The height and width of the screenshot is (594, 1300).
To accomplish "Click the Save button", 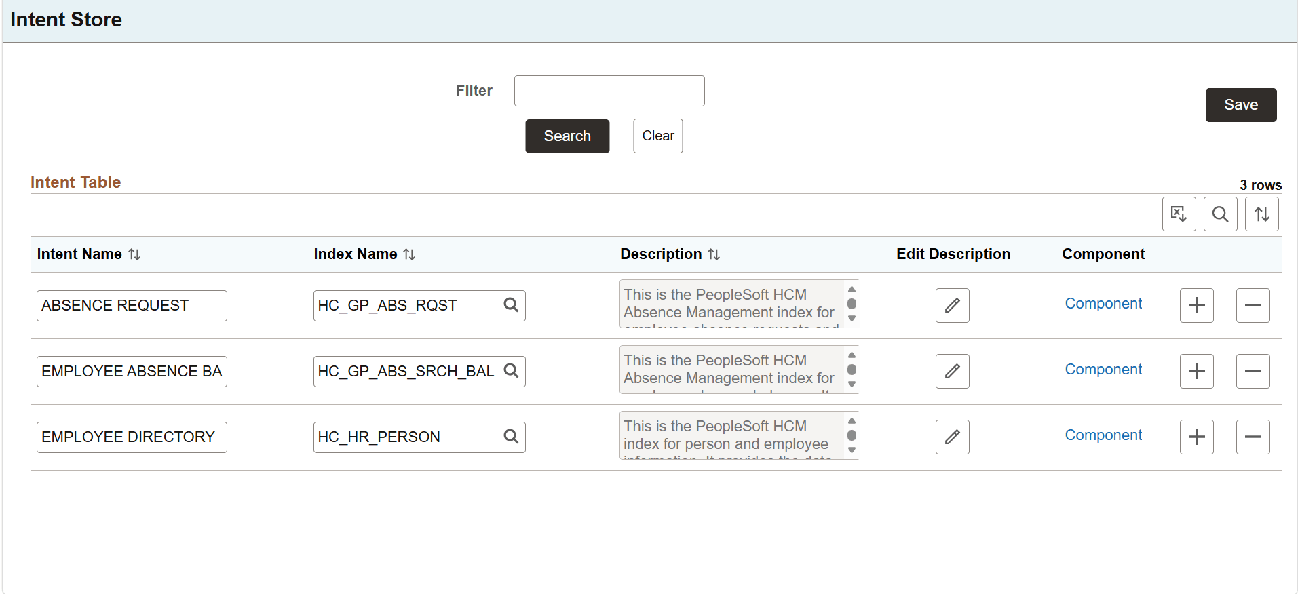I will point(1241,105).
